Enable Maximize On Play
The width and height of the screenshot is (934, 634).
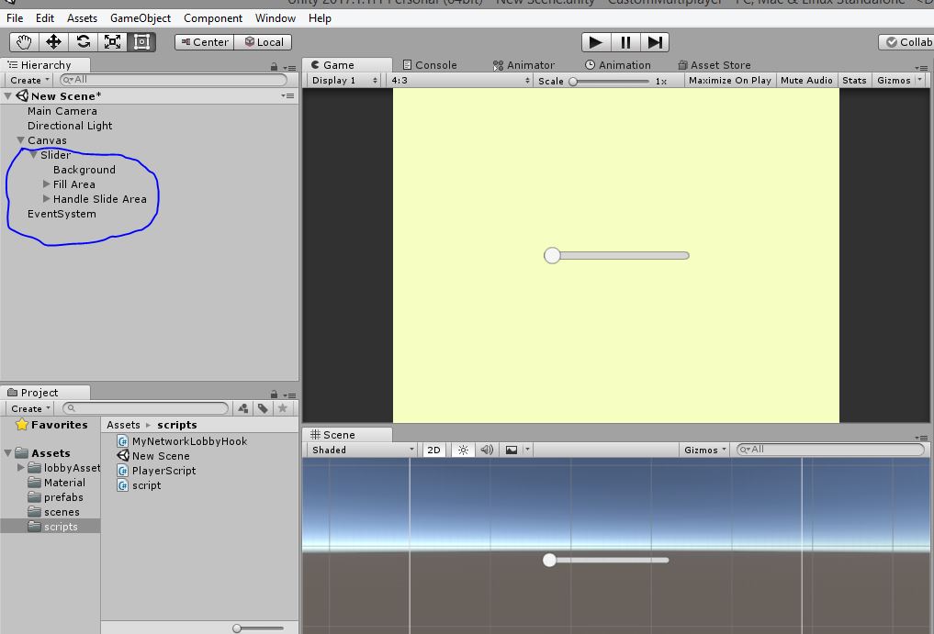(x=729, y=80)
